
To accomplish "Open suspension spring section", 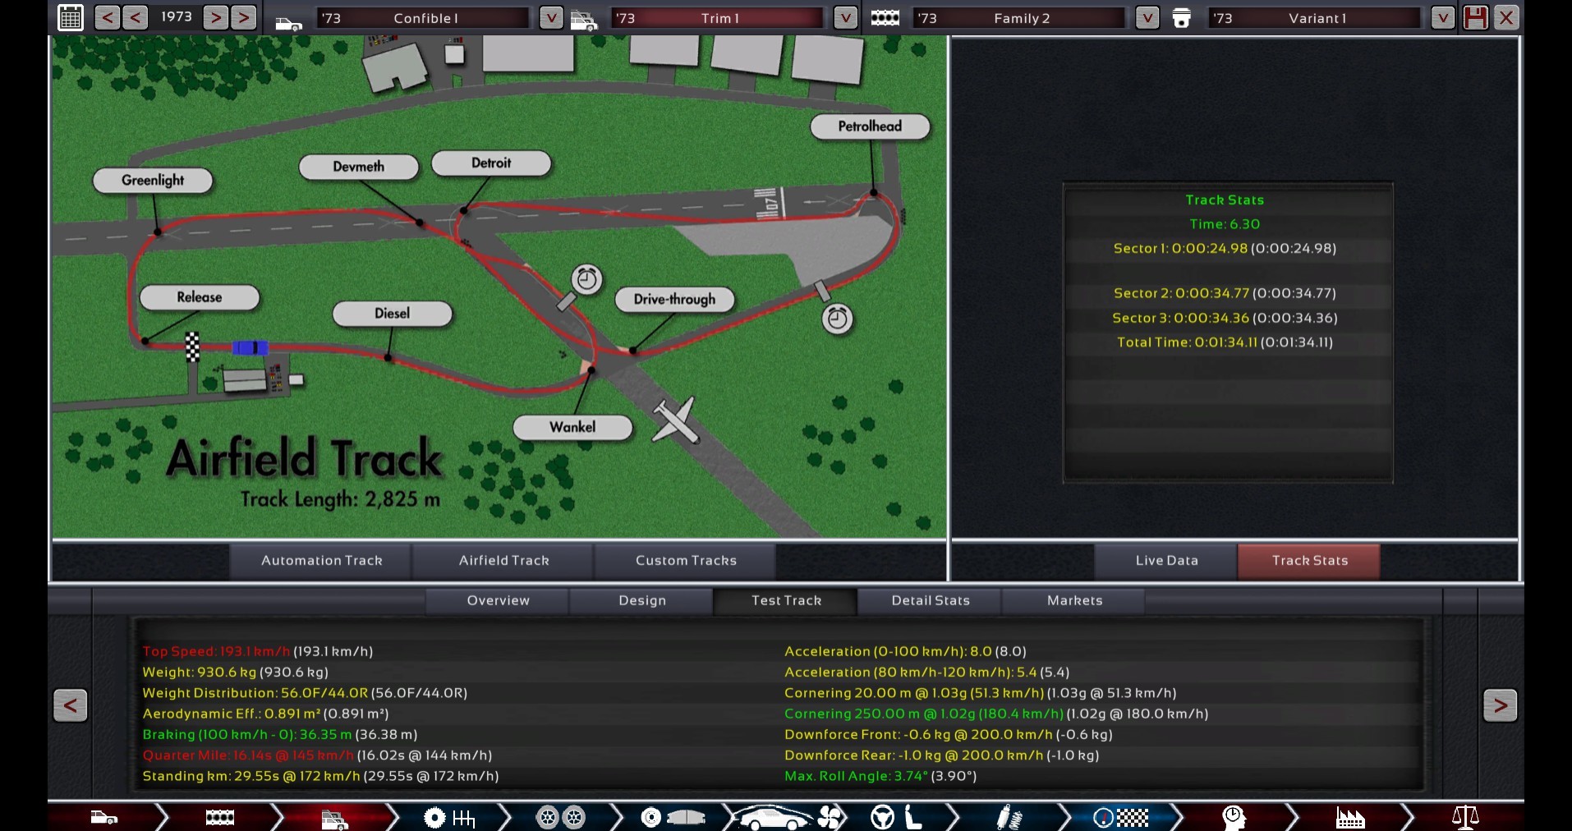I will [1008, 818].
